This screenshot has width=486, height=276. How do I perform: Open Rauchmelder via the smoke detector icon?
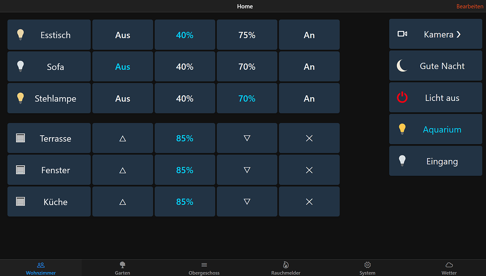point(285,265)
